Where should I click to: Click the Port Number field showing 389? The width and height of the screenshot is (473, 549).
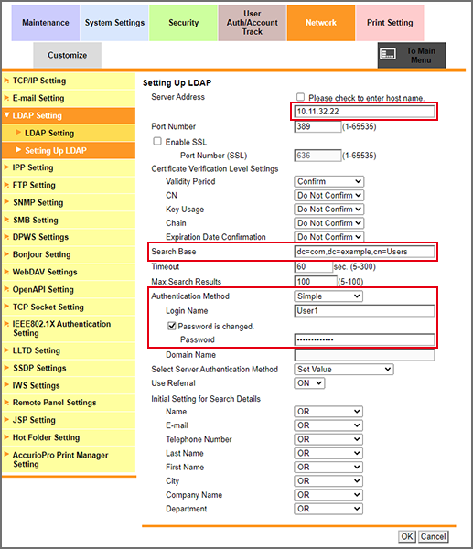pos(317,127)
